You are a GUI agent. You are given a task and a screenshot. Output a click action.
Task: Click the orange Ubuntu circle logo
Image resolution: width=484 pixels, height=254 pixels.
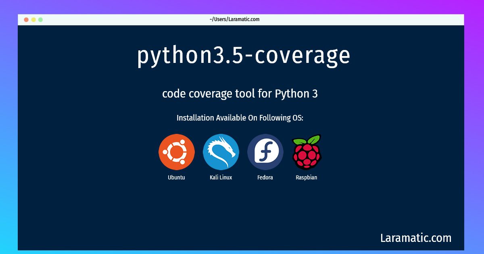click(x=177, y=152)
